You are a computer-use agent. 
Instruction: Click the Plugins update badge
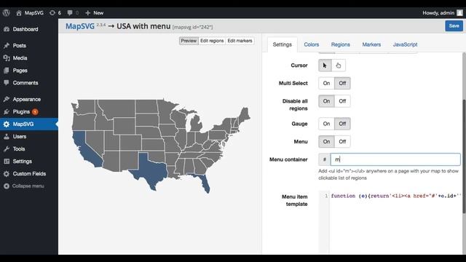[x=35, y=112]
